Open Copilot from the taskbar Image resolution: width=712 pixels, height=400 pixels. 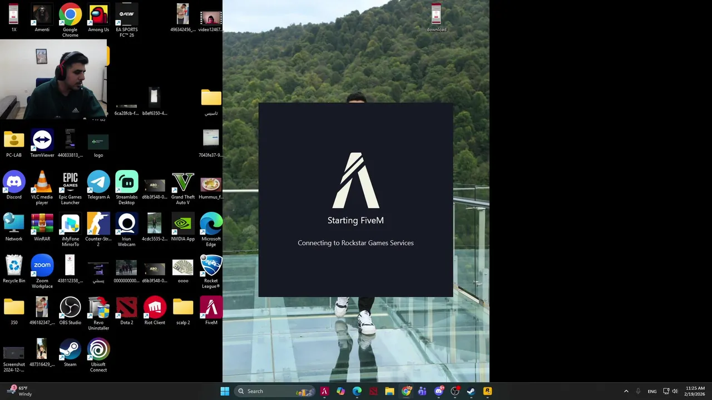(x=340, y=391)
